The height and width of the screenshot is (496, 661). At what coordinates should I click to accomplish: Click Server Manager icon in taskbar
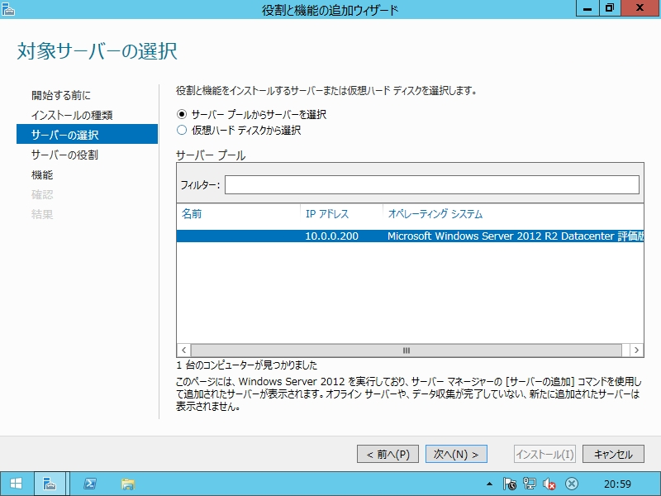(50, 484)
